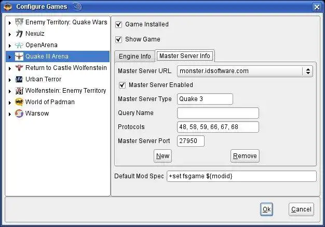
Task: Click the Warsow game icon
Action: coord(19,113)
